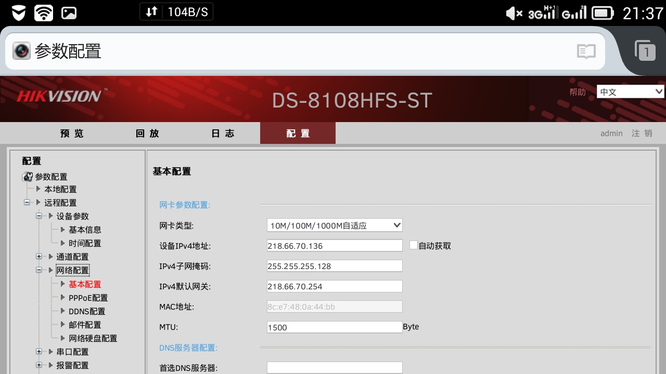Open DDNS配置 in the tree
The height and width of the screenshot is (374, 666).
(87, 311)
